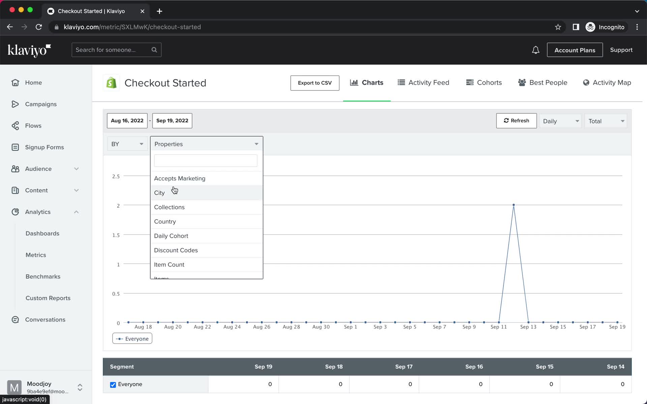Open end date Sep 19, 2022

172,121
